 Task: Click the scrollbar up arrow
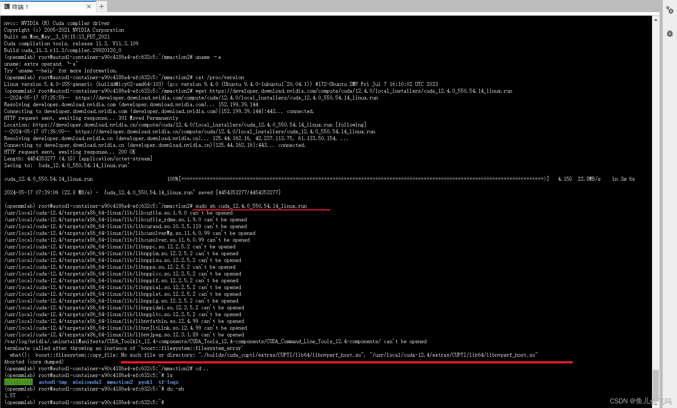pyautogui.click(x=656, y=20)
